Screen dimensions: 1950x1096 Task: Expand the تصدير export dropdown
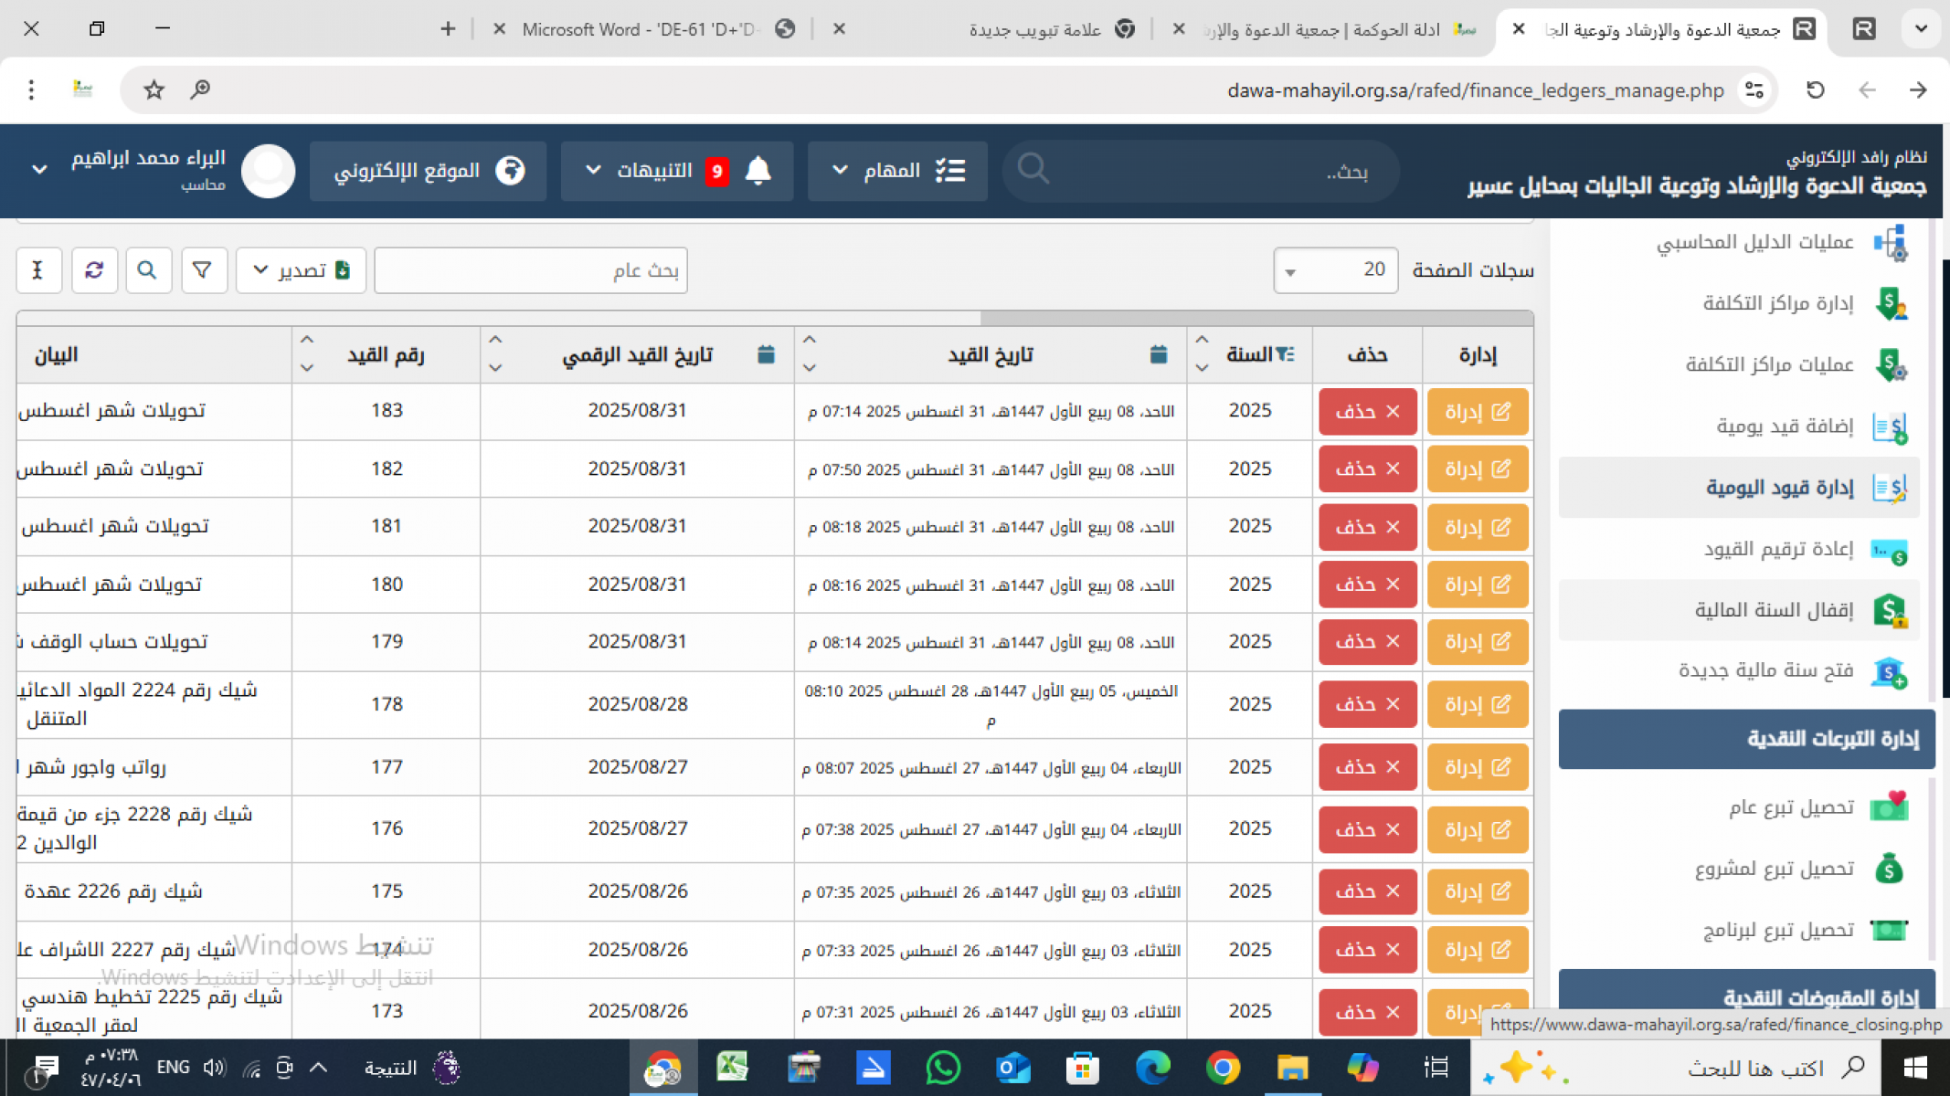(301, 270)
